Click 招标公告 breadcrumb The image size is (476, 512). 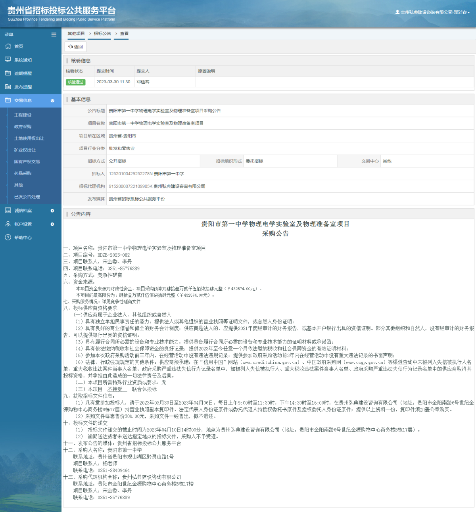pos(102,34)
